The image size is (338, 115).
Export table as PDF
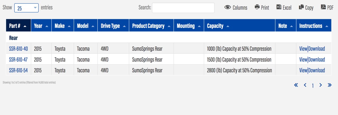(327, 8)
